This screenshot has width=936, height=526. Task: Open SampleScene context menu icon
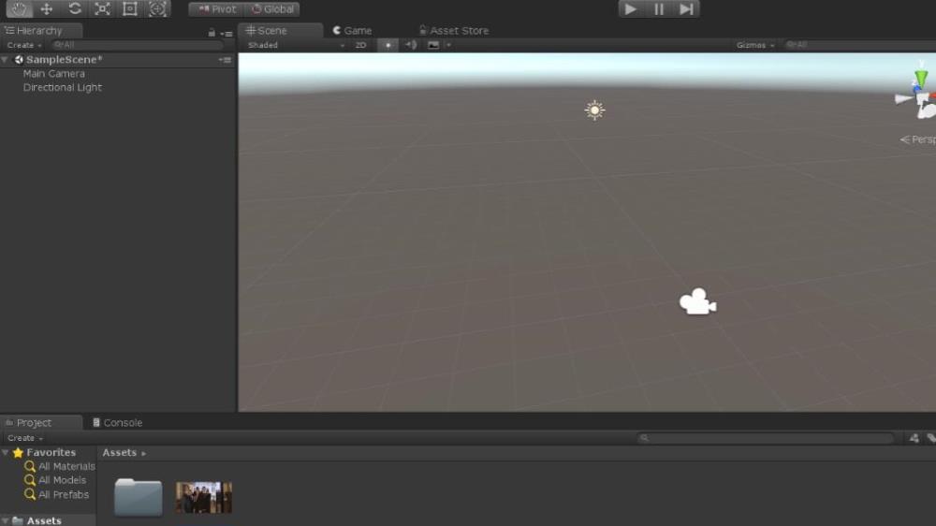coord(225,60)
